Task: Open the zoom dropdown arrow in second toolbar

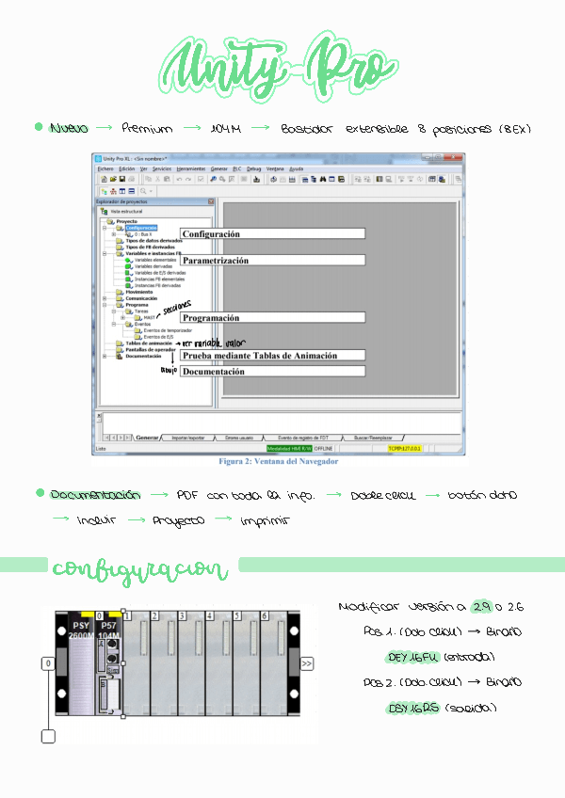Action: pos(151,191)
